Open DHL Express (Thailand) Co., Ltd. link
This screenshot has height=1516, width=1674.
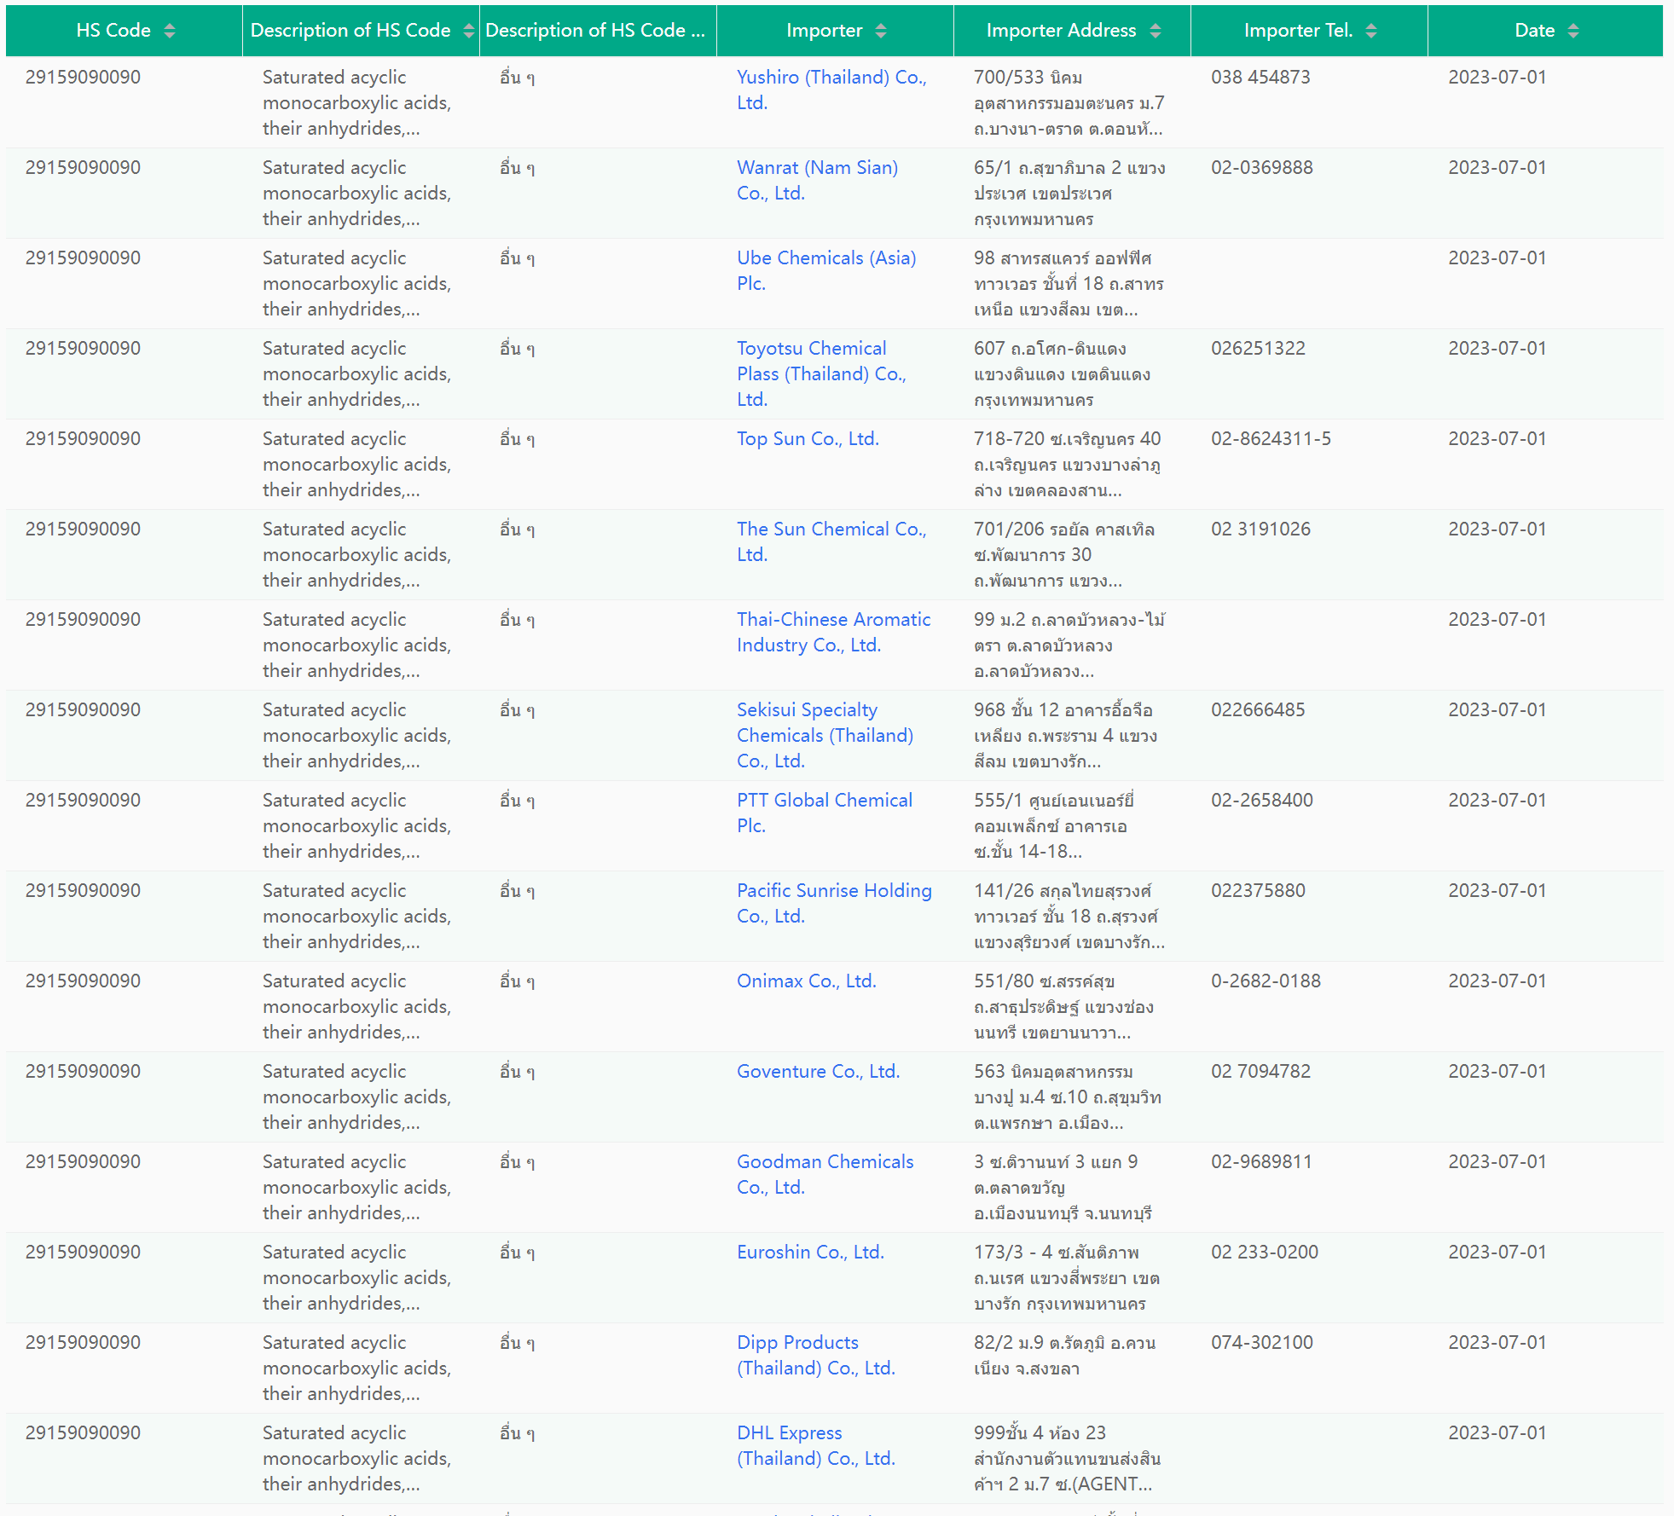[x=816, y=1445]
